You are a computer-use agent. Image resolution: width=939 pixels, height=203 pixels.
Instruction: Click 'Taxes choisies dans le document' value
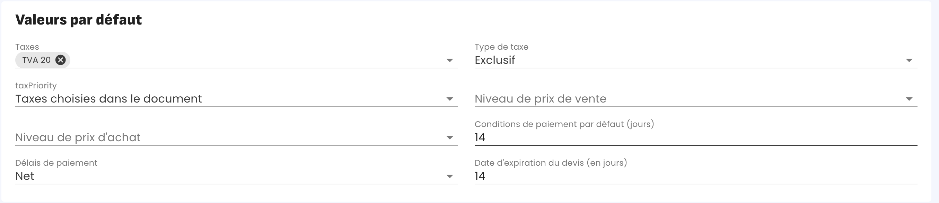[108, 99]
